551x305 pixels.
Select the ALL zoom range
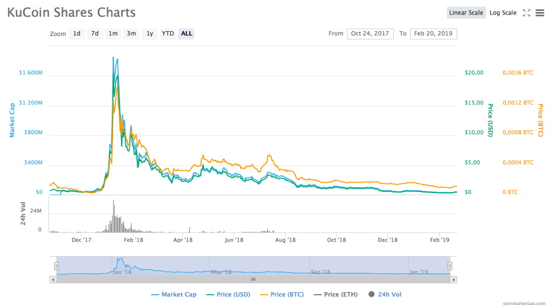pos(186,34)
